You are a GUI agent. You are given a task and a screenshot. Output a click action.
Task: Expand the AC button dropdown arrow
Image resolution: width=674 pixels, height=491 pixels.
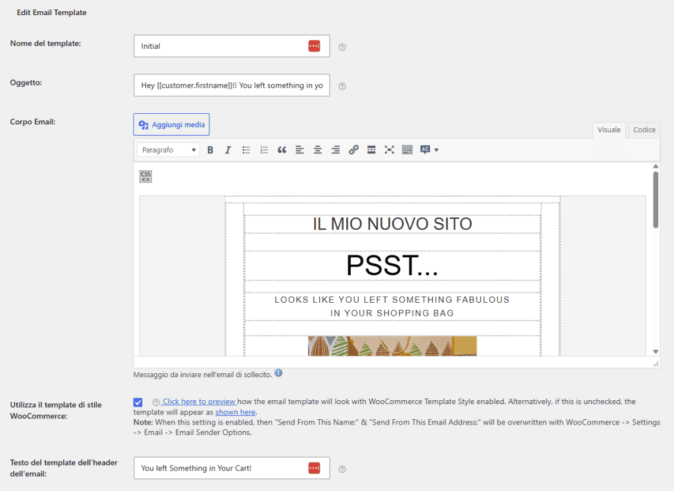437,150
